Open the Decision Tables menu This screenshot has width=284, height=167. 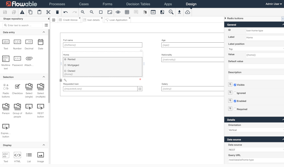click(138, 4)
